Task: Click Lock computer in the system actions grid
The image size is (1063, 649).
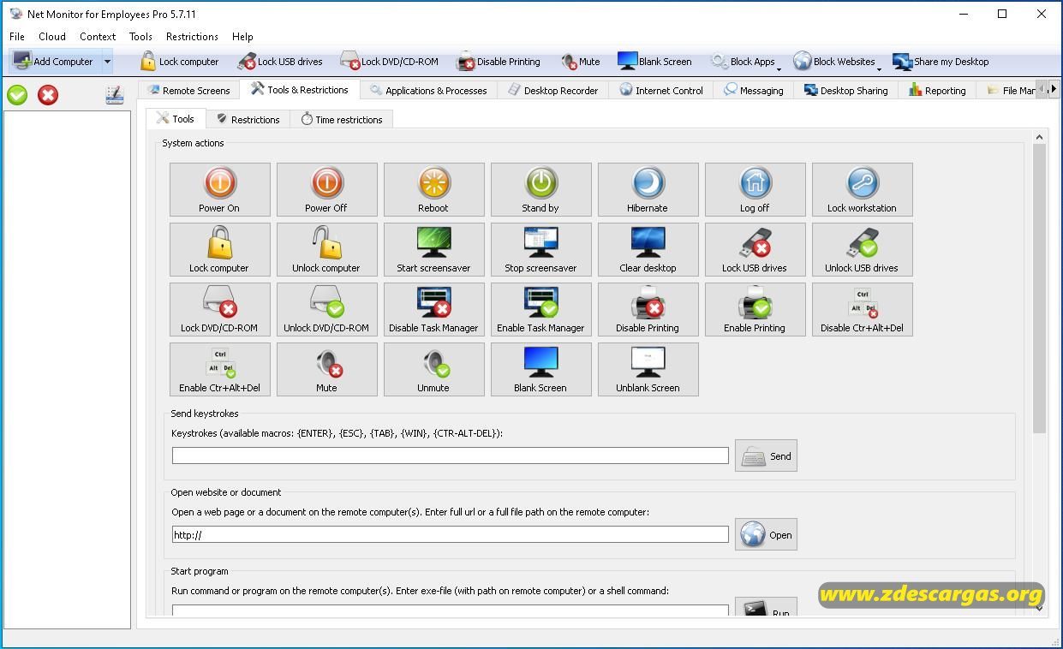Action: [x=219, y=249]
